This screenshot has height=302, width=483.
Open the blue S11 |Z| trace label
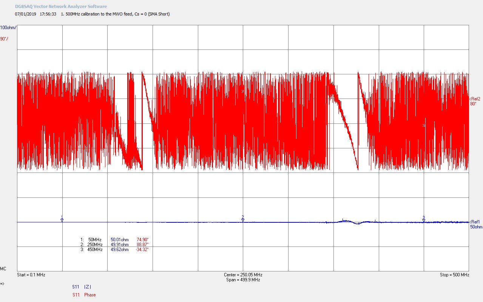tap(82, 287)
